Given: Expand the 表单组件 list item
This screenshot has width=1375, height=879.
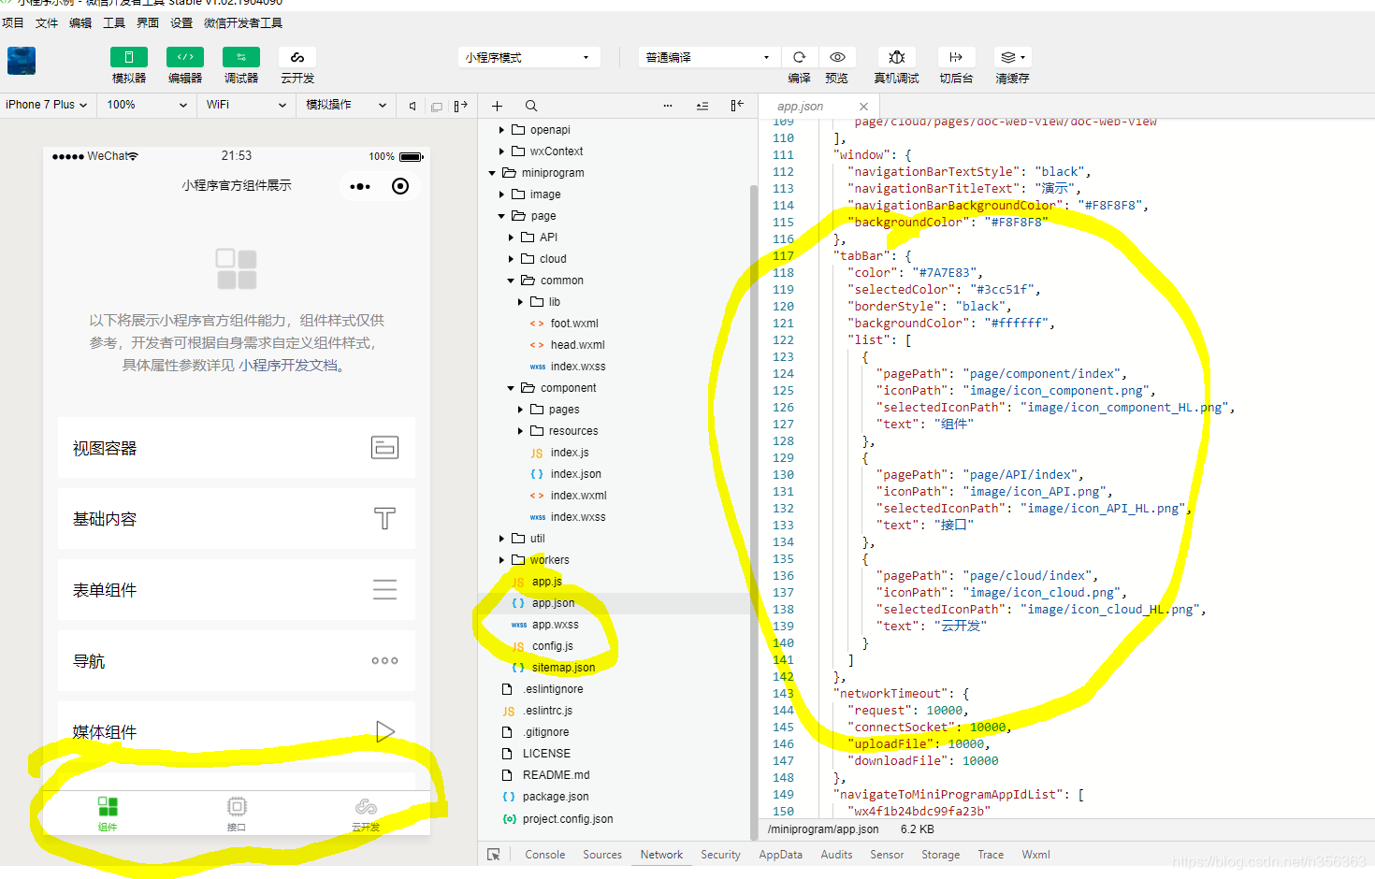Looking at the screenshot, I should coord(237,590).
